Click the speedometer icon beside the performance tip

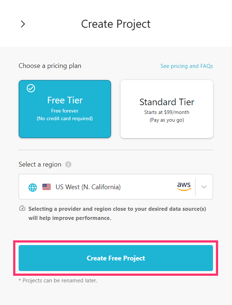pyautogui.click(x=22, y=209)
